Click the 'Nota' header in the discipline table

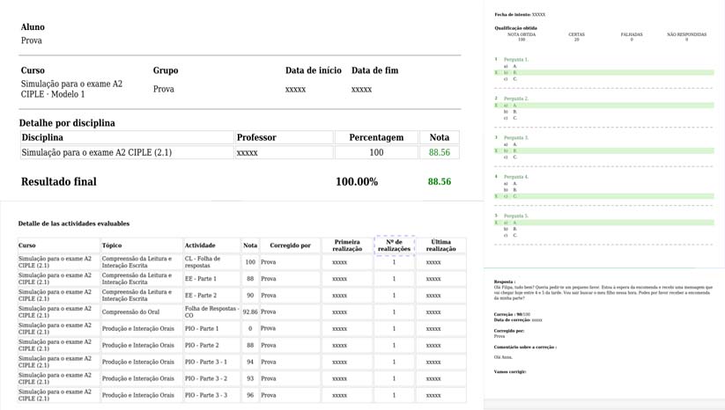pos(440,137)
